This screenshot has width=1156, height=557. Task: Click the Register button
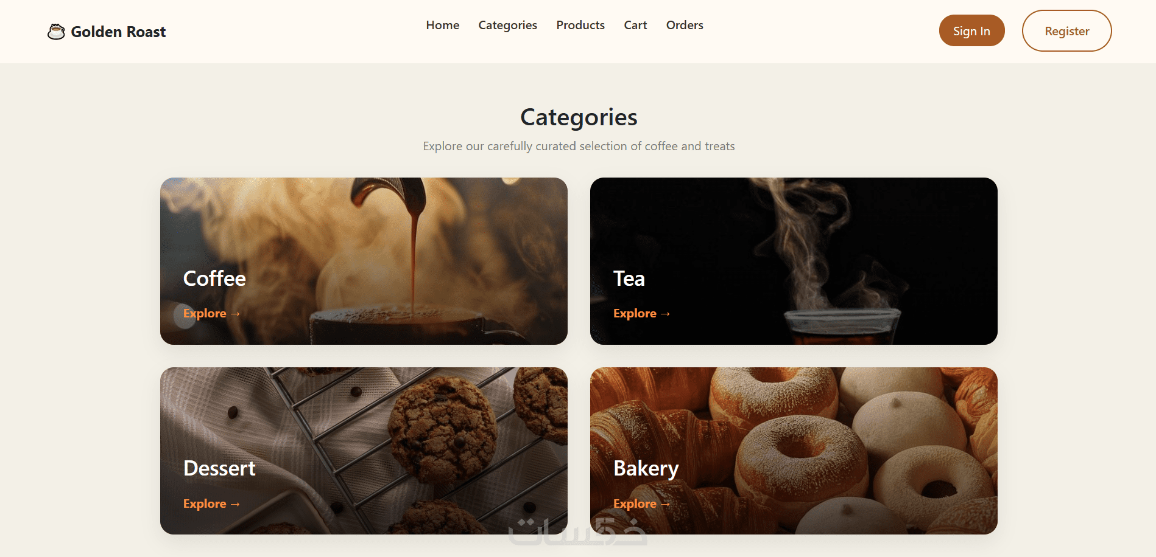tap(1066, 30)
